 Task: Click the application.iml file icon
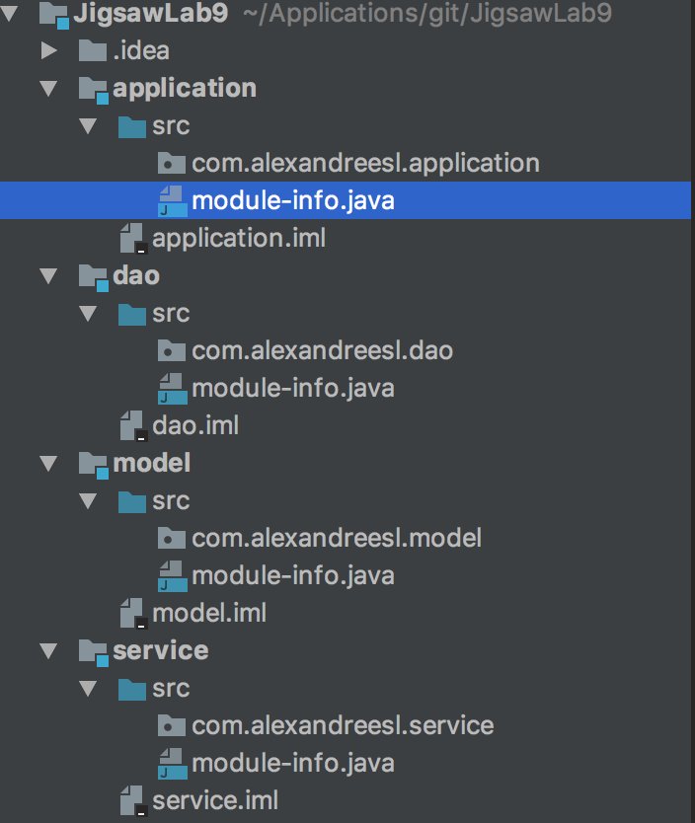(132, 239)
